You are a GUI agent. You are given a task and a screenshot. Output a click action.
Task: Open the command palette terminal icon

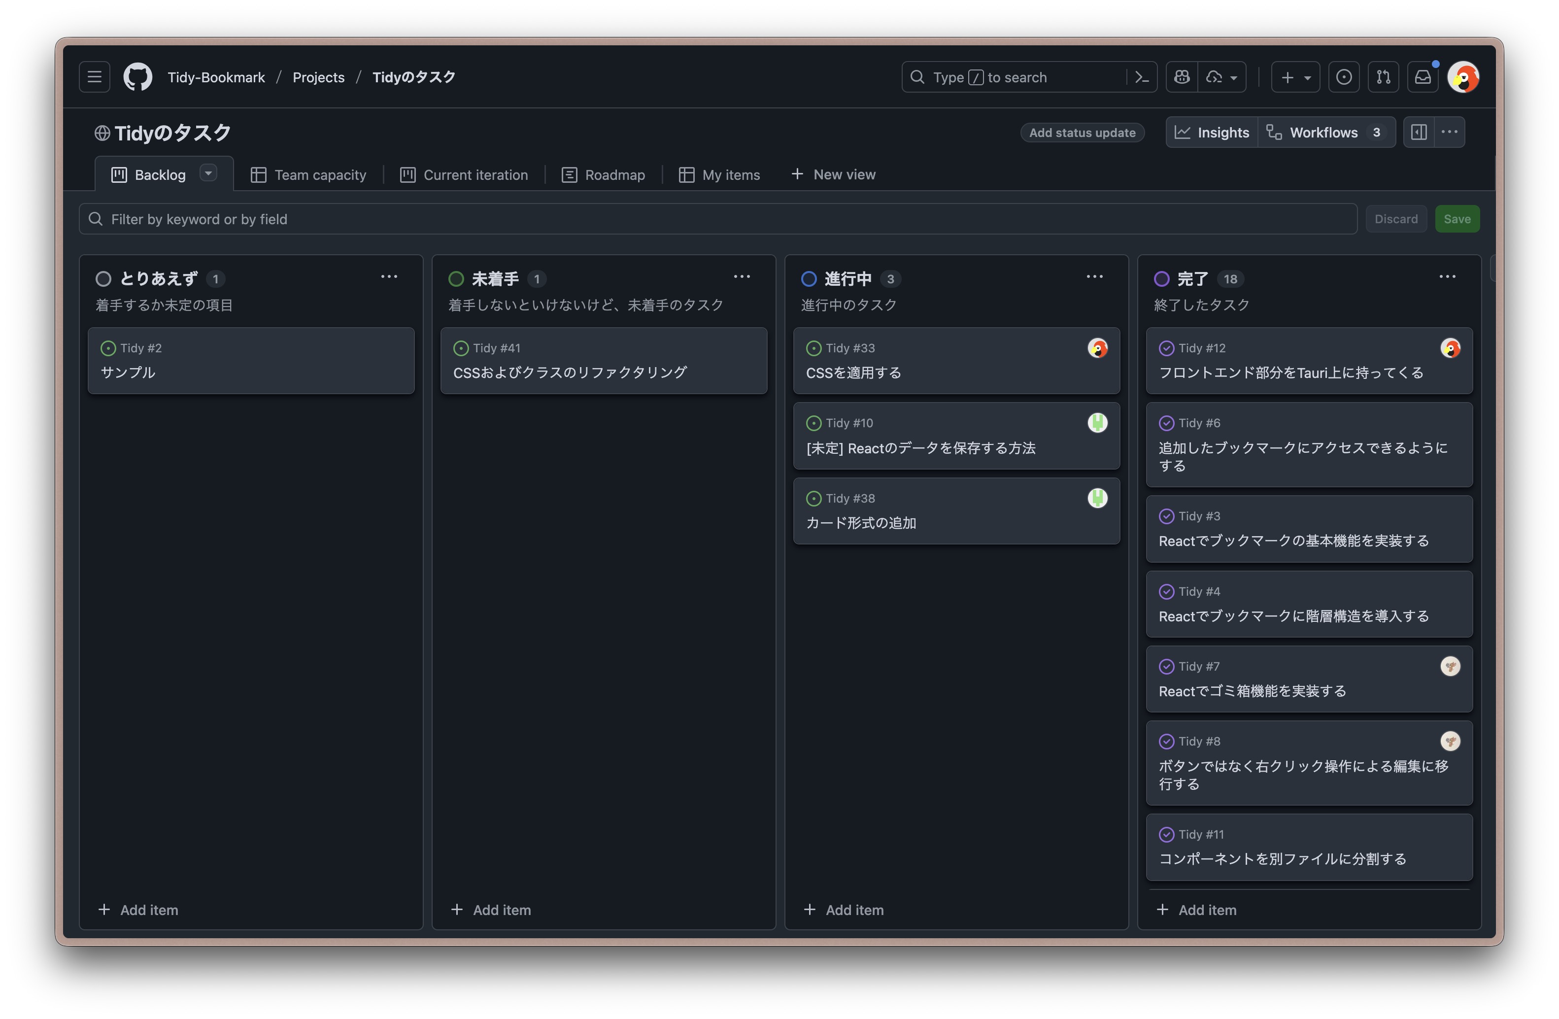click(1142, 76)
